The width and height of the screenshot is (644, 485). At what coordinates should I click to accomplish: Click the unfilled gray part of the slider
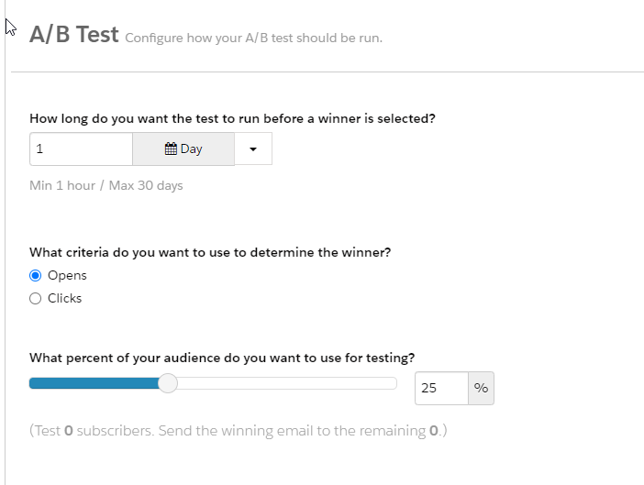284,383
